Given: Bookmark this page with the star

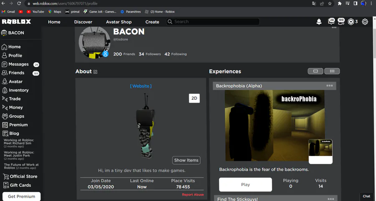Looking at the screenshot, I should pos(330,4).
